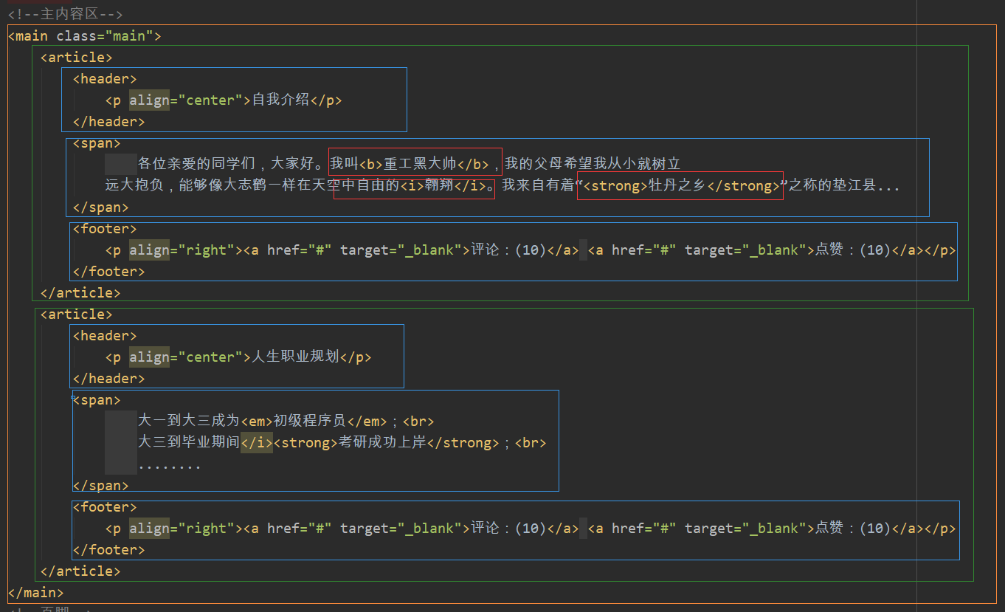Viewport: 1005px width, 612px height.
Task: Click the first <article> opening tag
Action: point(76,57)
